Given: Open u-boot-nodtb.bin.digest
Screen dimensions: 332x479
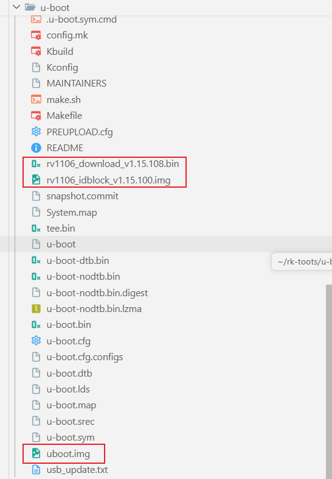Looking at the screenshot, I should (97, 293).
